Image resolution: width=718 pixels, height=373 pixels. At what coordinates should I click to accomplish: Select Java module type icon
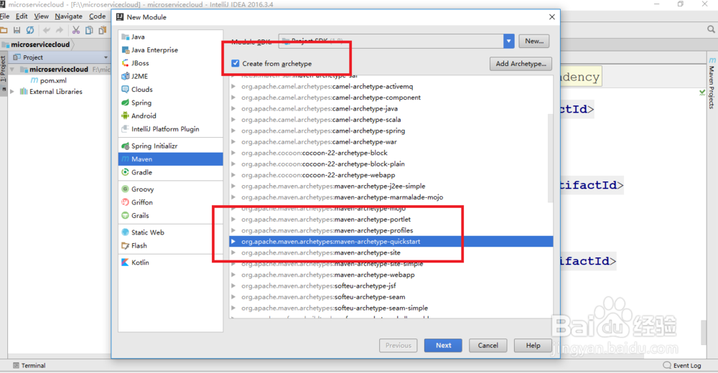126,37
